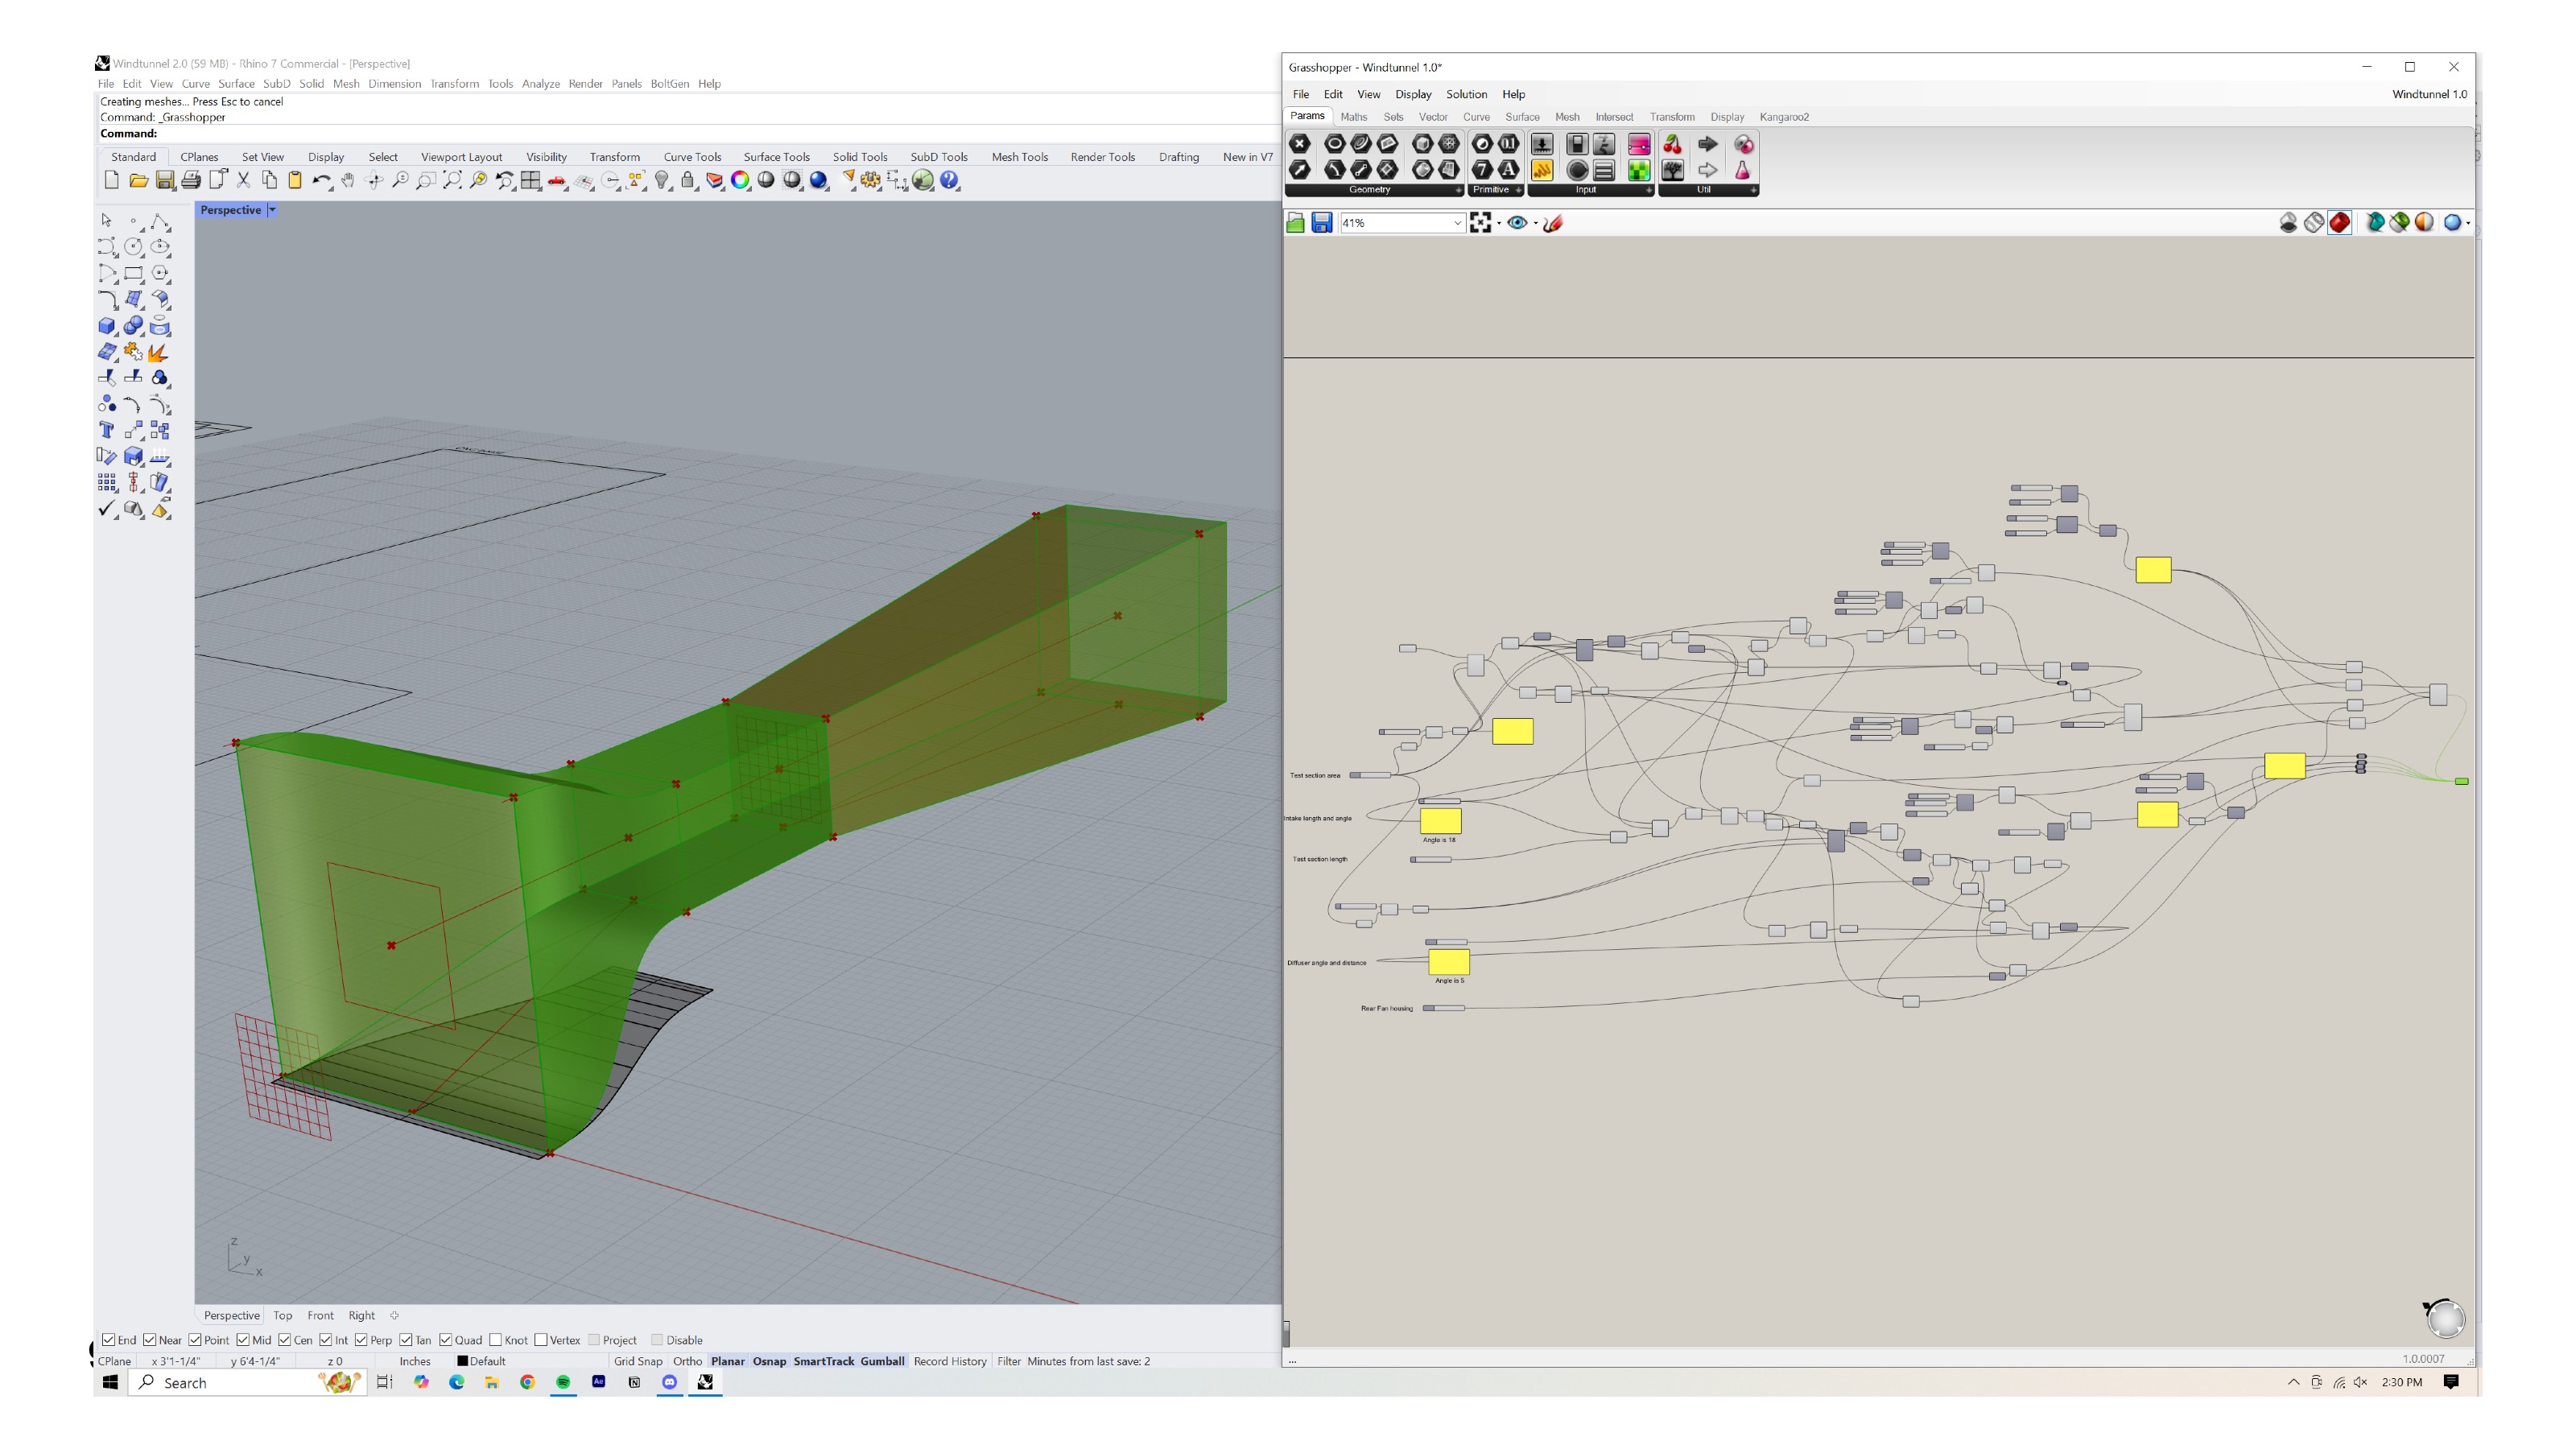
Task: Click the Grasshopper save file icon
Action: click(x=1321, y=223)
